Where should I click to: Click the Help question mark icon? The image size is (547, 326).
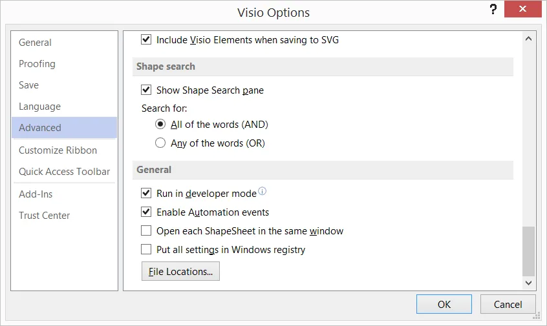point(493,9)
